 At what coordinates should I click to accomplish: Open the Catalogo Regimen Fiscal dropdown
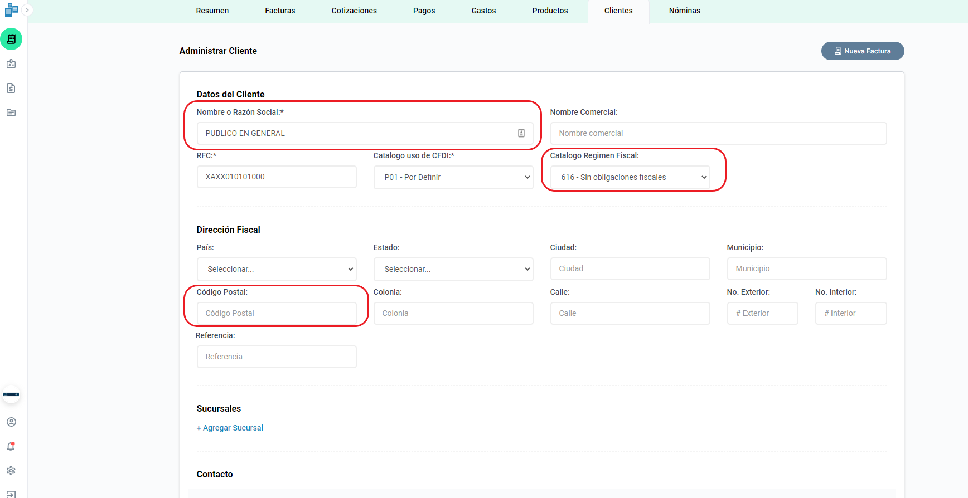tap(630, 177)
